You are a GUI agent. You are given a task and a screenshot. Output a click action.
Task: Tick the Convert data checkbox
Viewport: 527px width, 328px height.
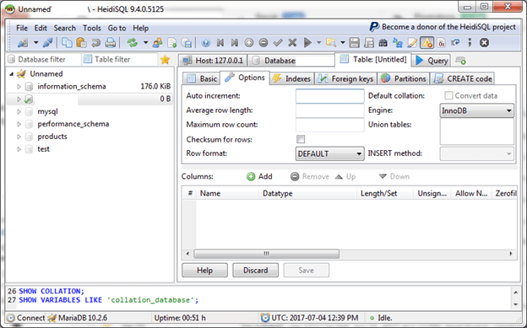point(448,95)
